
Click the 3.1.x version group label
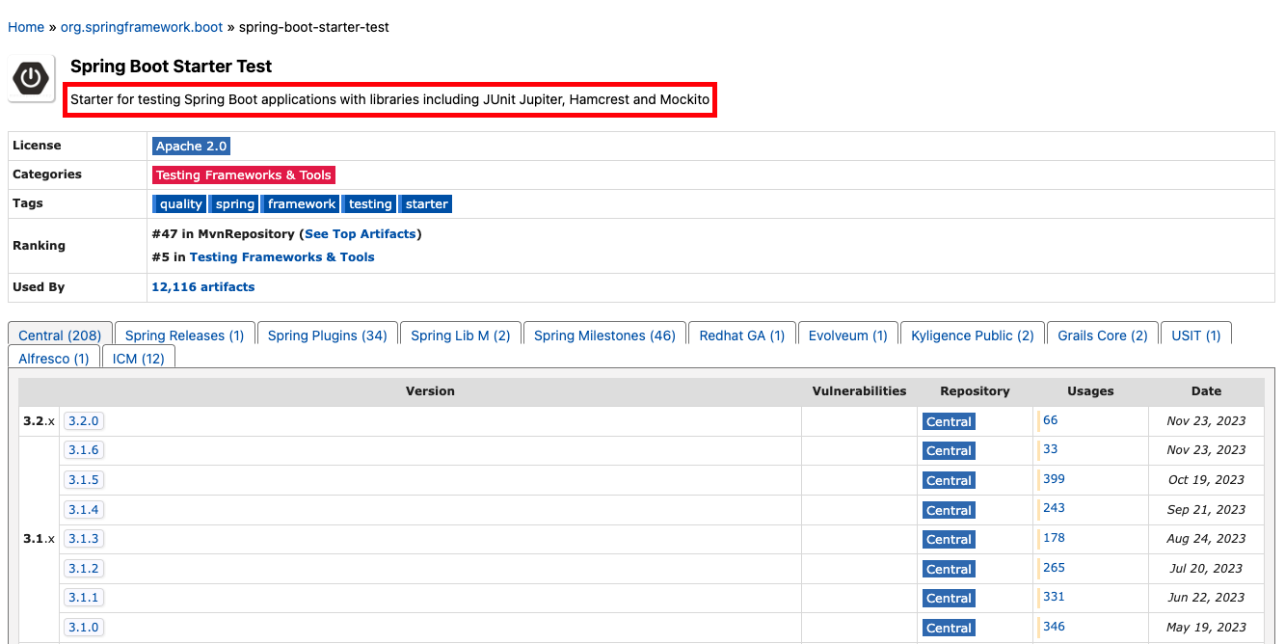39,539
